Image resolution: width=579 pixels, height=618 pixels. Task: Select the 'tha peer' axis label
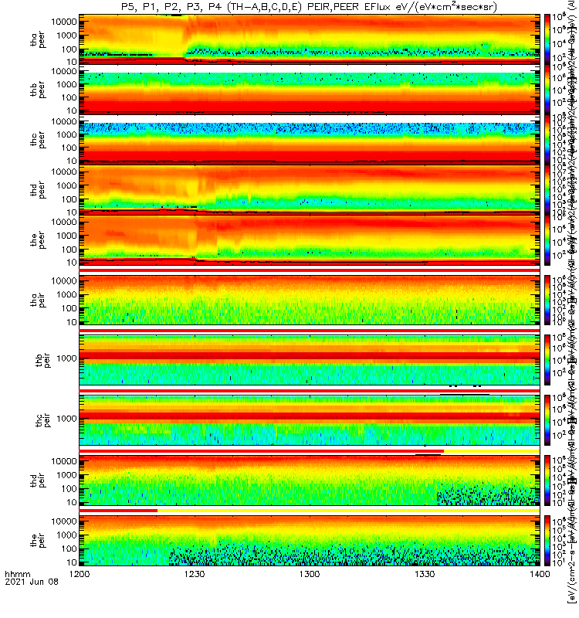click(x=38, y=40)
